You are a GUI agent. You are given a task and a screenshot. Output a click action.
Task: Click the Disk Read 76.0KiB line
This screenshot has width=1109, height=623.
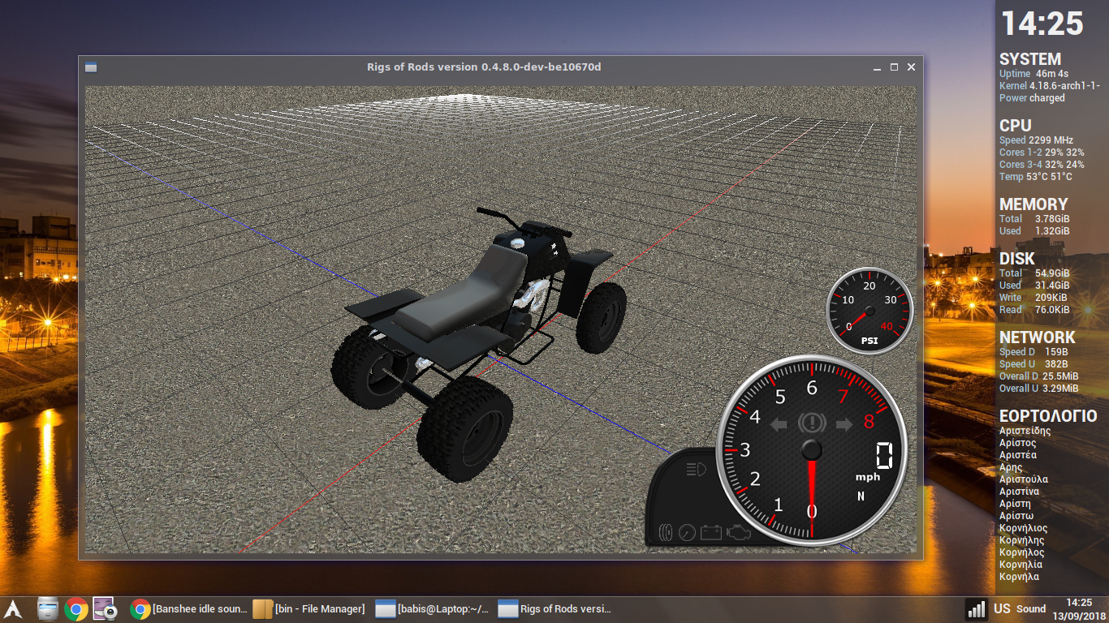pyautogui.click(x=1034, y=310)
